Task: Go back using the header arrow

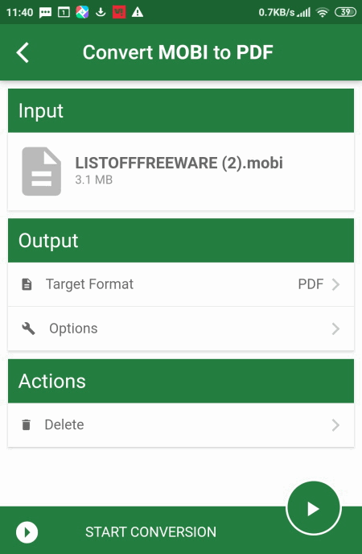Action: point(23,52)
